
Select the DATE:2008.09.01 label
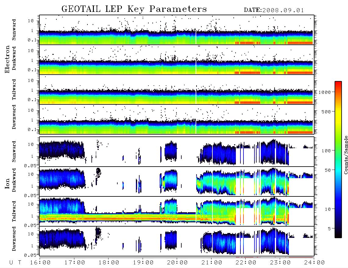pyautogui.click(x=274, y=10)
